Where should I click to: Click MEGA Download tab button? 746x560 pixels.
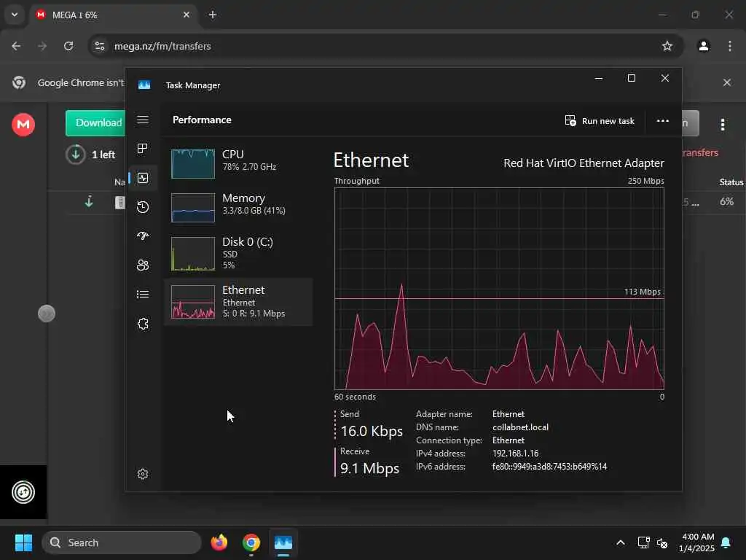pos(95,122)
